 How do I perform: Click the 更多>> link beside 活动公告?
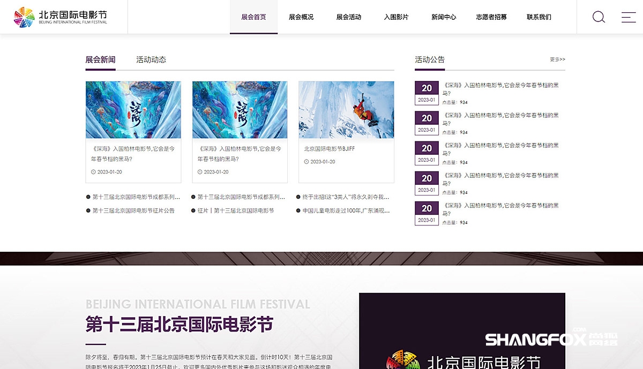557,59
